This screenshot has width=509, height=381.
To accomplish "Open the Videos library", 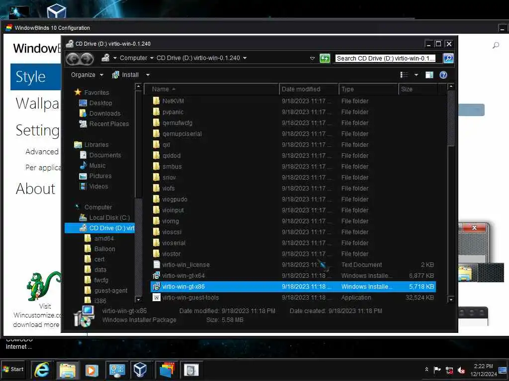I will click(99, 187).
